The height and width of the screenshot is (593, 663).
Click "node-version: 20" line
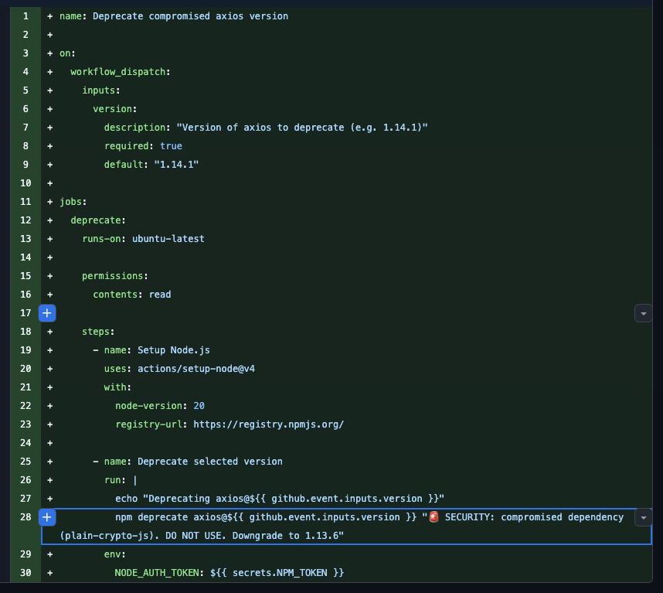point(160,406)
